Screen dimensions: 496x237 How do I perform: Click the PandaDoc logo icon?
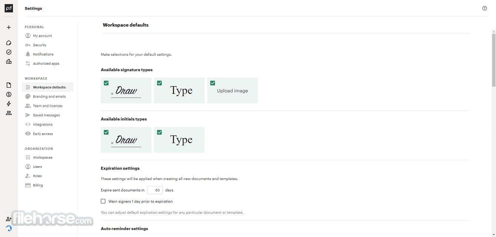[x=9, y=8]
